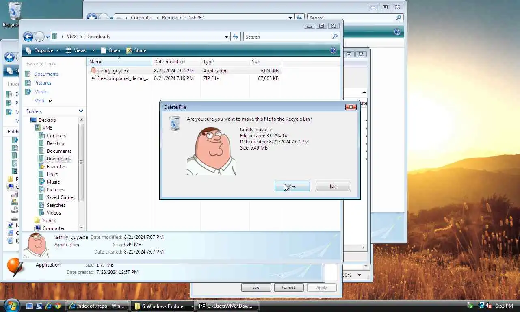520x312 pixels.
Task: Click the Open toolbar button
Action: 110,50
